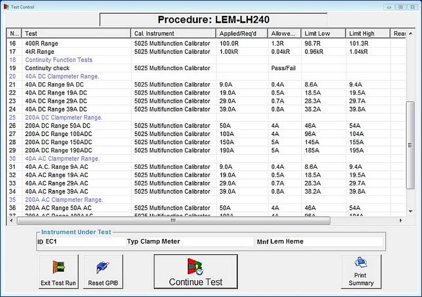Select '40A DC Range 19A DC' row
The image size is (422, 297).
point(206,93)
